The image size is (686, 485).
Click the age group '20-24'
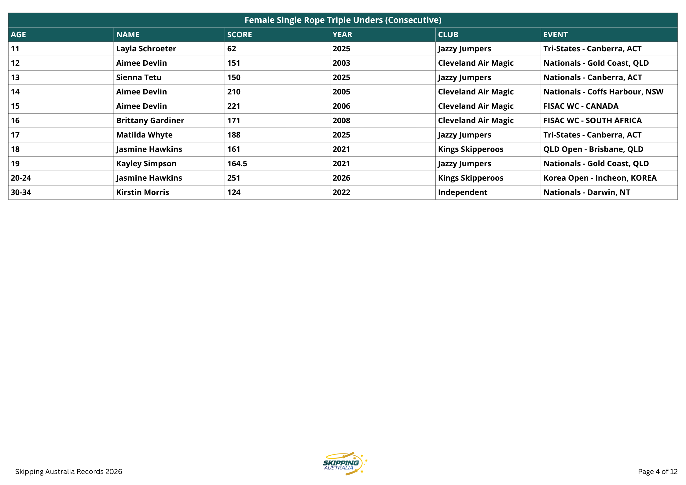21,178
